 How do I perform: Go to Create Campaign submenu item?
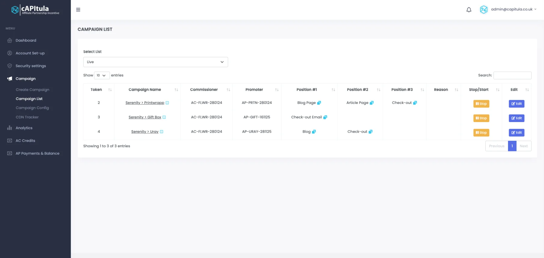coord(32,90)
